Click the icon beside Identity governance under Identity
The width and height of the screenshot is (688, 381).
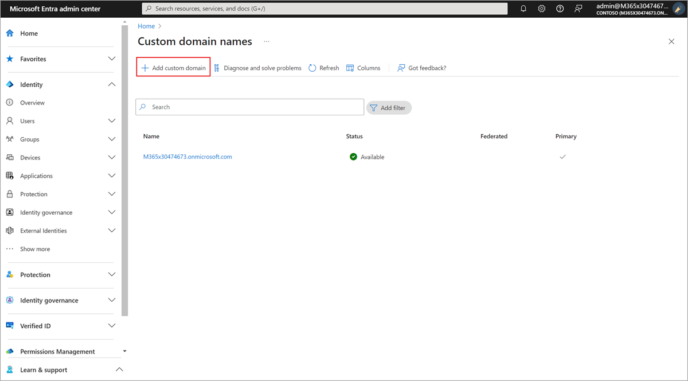click(x=10, y=212)
